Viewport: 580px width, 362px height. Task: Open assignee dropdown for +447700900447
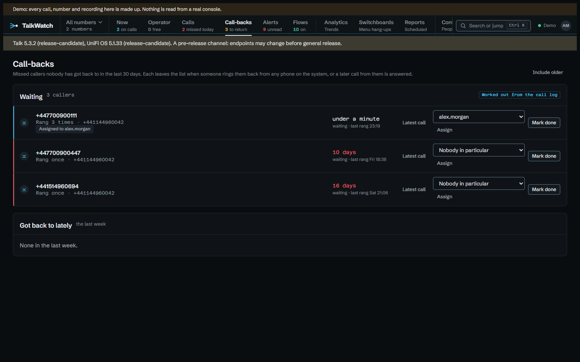click(x=478, y=150)
